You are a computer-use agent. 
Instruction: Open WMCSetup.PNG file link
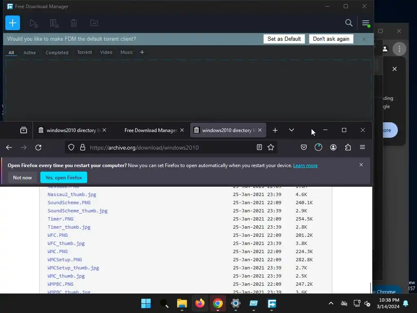(65, 260)
